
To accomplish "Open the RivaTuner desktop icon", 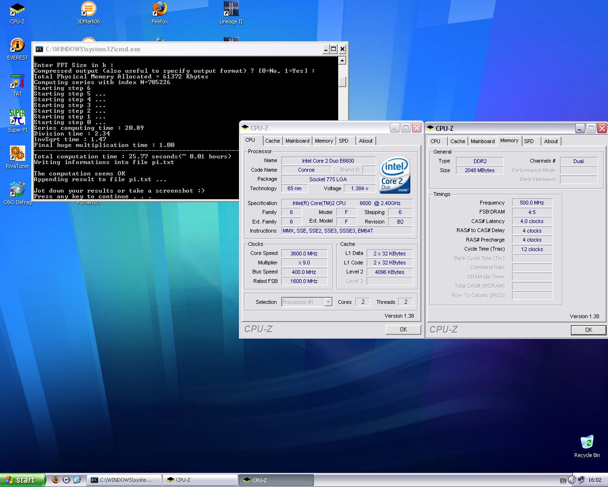I will tap(17, 157).
